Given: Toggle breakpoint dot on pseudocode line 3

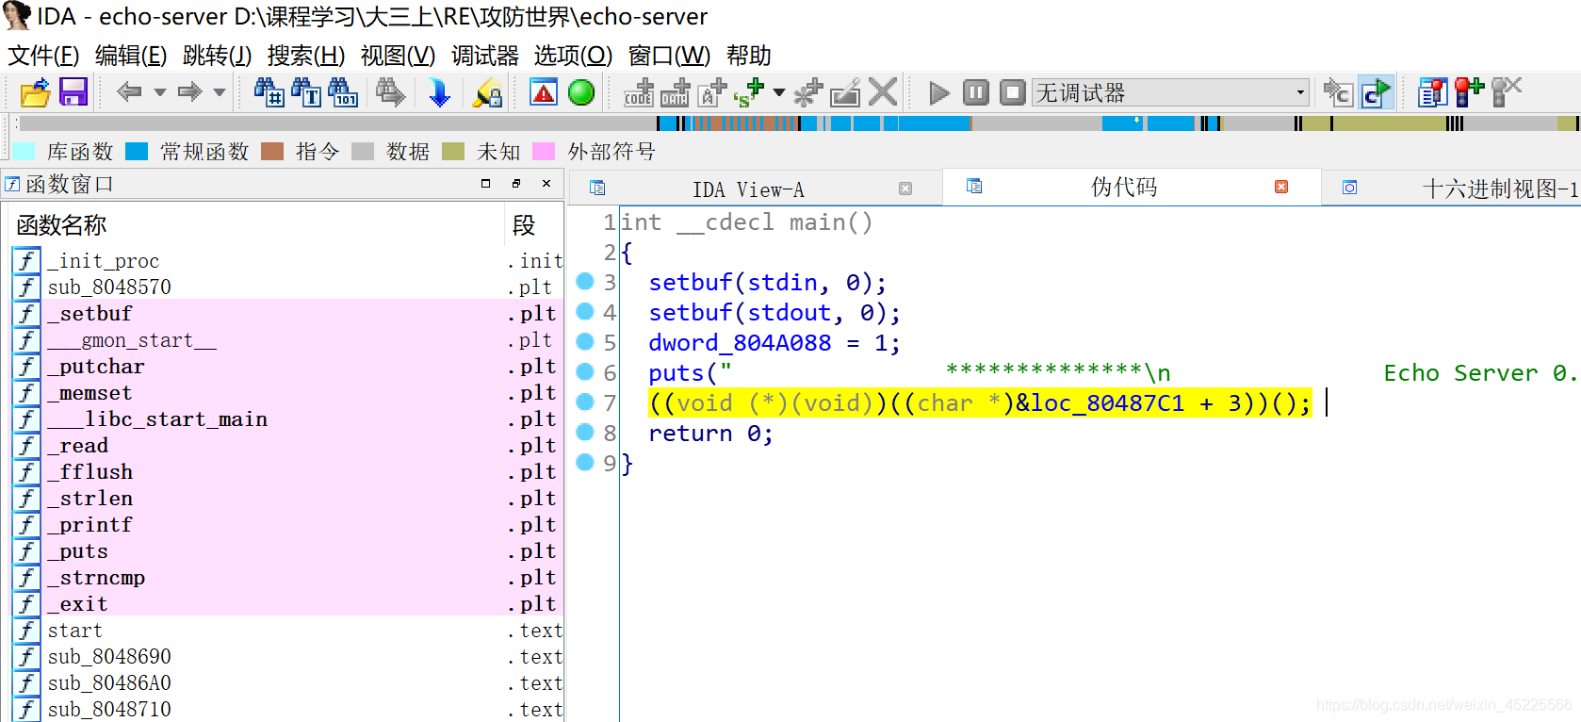Looking at the screenshot, I should point(585,281).
